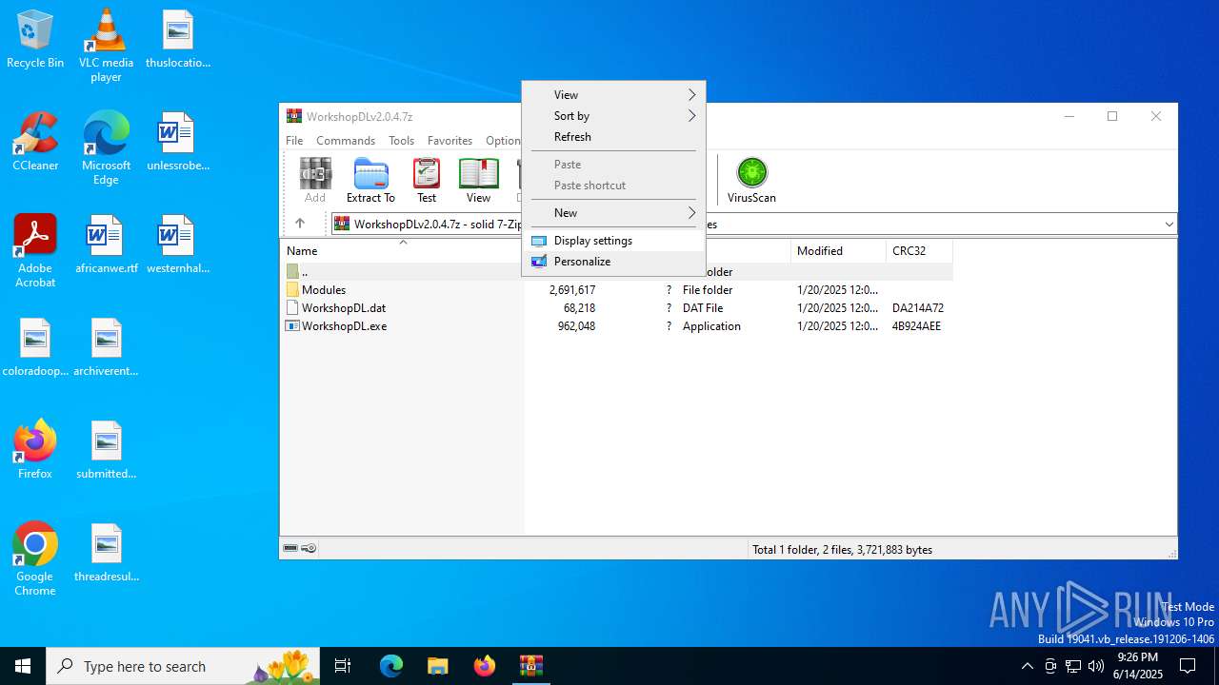
Task: Open the address bar dropdown arrow
Action: [x=1169, y=225]
